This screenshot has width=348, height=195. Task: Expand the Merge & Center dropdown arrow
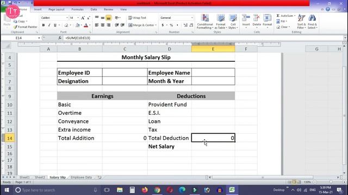coord(156,25)
